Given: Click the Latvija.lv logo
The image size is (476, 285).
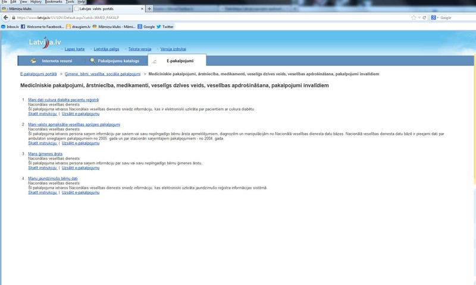Looking at the screenshot, I should (x=45, y=42).
